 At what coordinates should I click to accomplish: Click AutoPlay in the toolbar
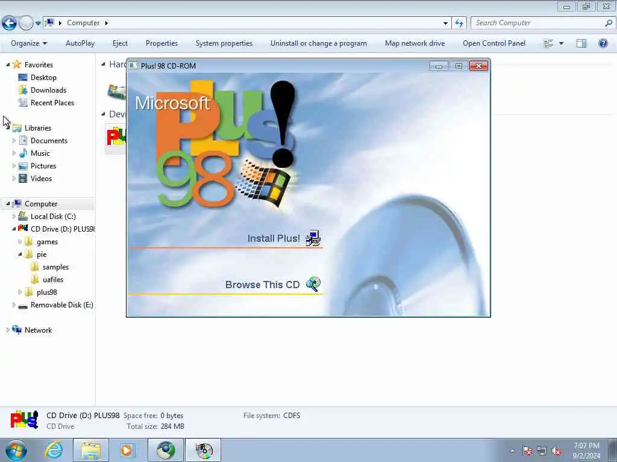(80, 43)
